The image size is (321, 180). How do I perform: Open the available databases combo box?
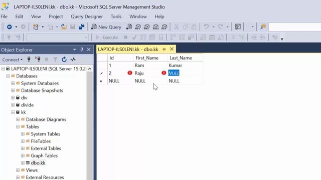[x=58, y=37]
